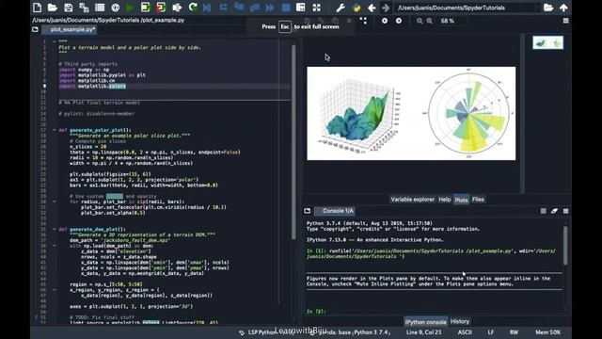Switch to the Variable explorer tab
Image resolution: width=602 pixels, height=339 pixels.
pyautogui.click(x=412, y=200)
